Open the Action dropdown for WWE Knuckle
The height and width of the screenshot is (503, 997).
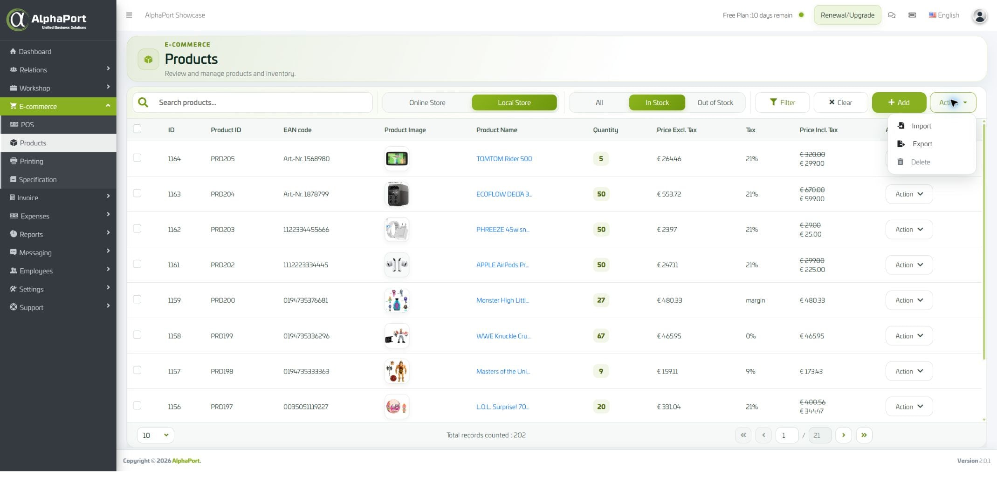909,336
